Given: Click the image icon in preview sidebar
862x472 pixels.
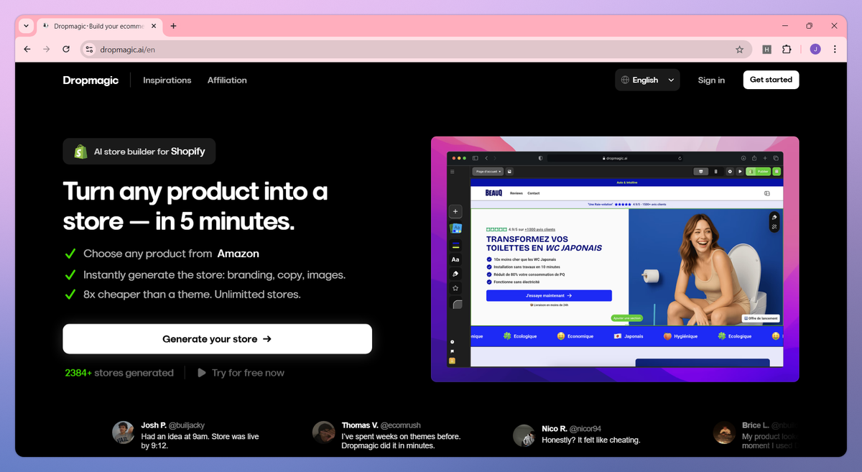Looking at the screenshot, I should pos(455,228).
